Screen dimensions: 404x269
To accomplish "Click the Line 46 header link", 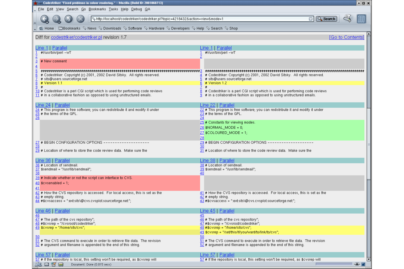I will click(43, 211).
